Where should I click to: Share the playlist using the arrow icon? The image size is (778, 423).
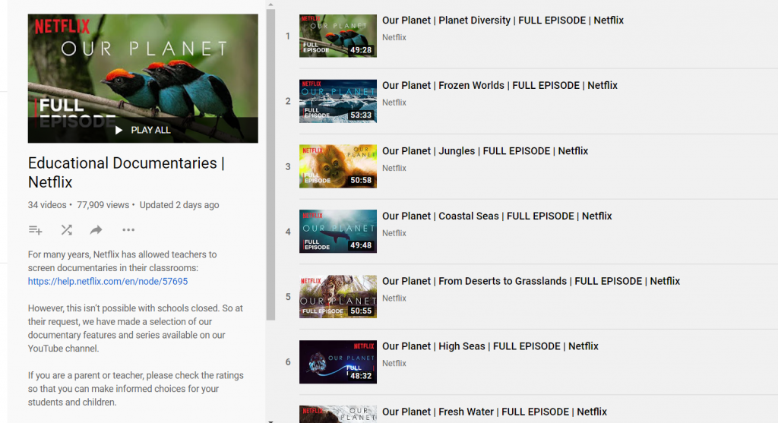pyautogui.click(x=96, y=230)
